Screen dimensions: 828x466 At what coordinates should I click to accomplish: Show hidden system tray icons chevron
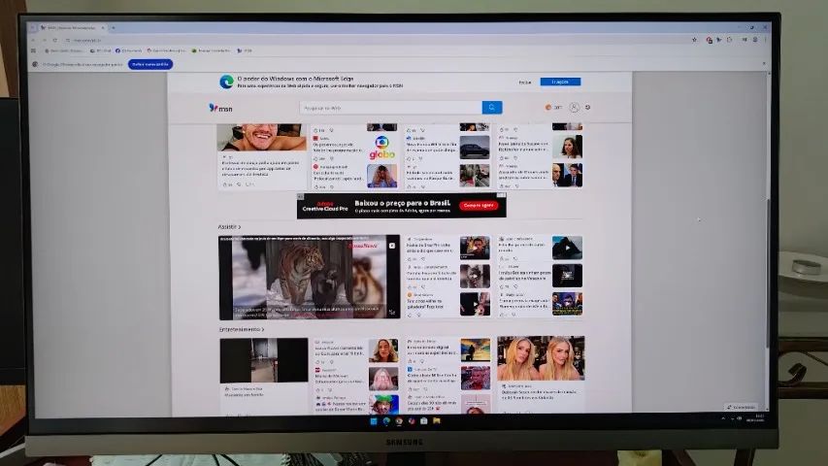tap(723, 418)
